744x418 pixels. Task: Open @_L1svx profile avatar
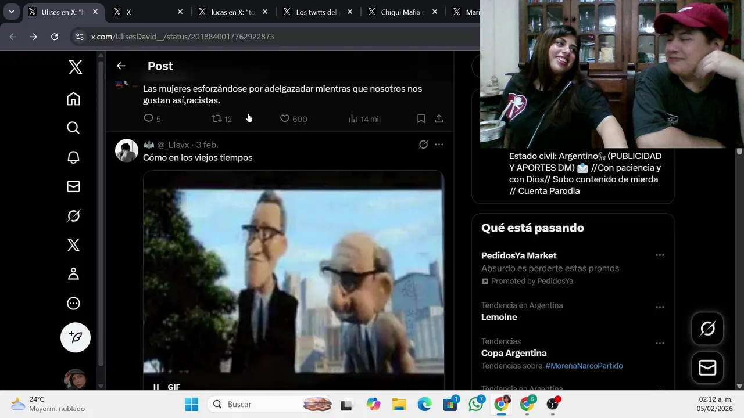click(127, 150)
